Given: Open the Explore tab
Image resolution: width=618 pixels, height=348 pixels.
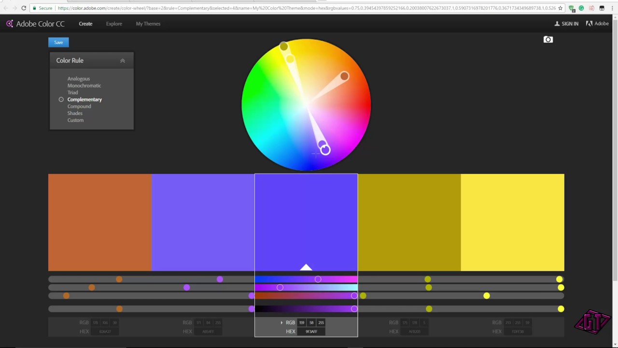Looking at the screenshot, I should tap(114, 24).
